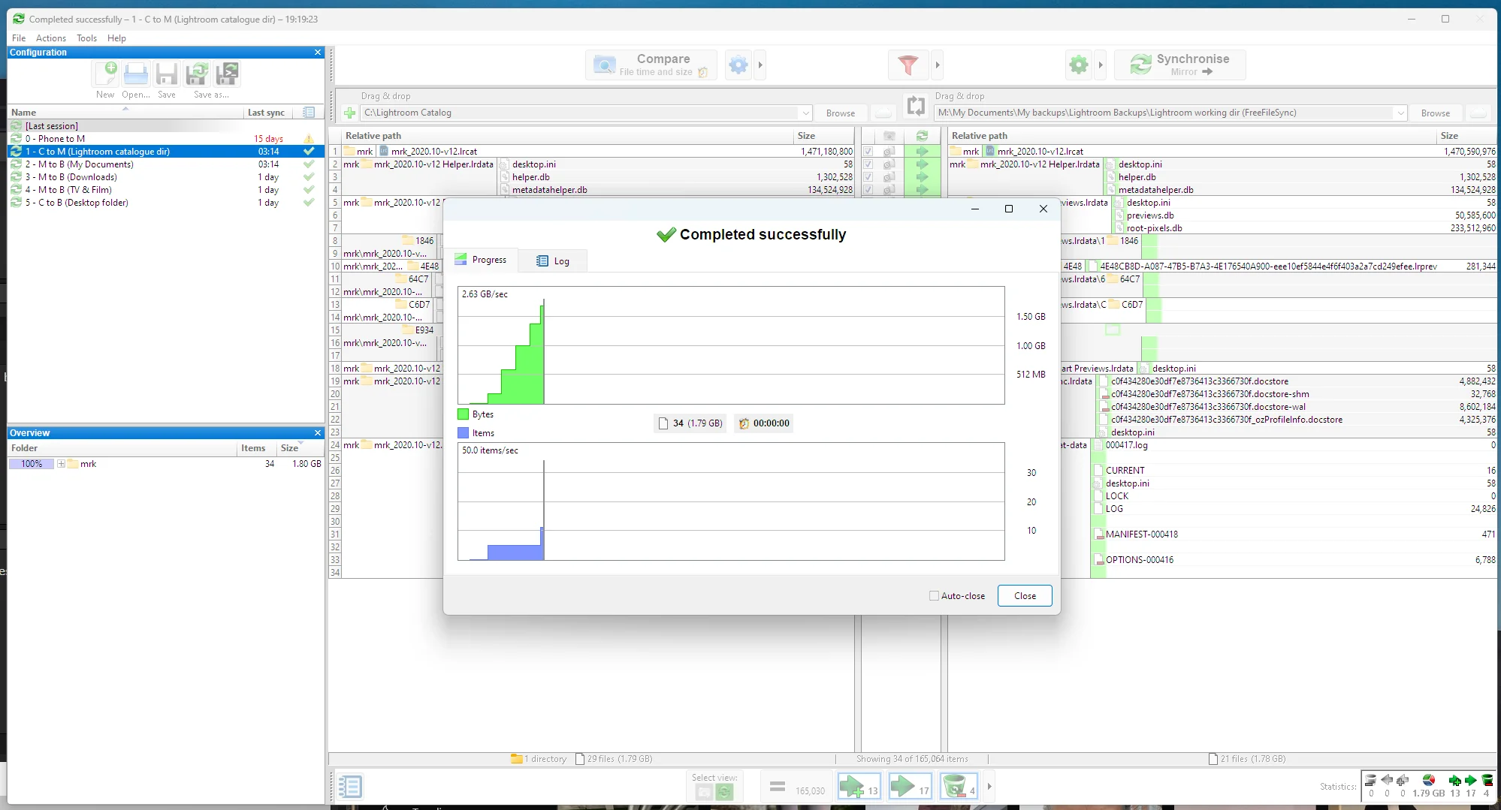Toggle create-right view filter showing 13
1501x810 pixels.
[859, 787]
